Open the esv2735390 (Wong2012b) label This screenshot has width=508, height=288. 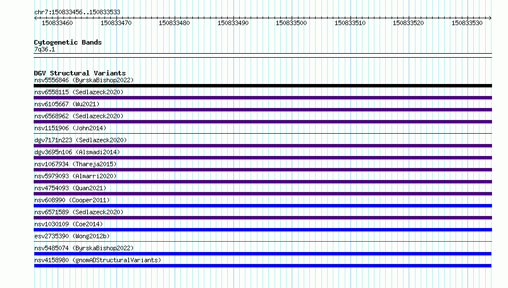point(72,236)
